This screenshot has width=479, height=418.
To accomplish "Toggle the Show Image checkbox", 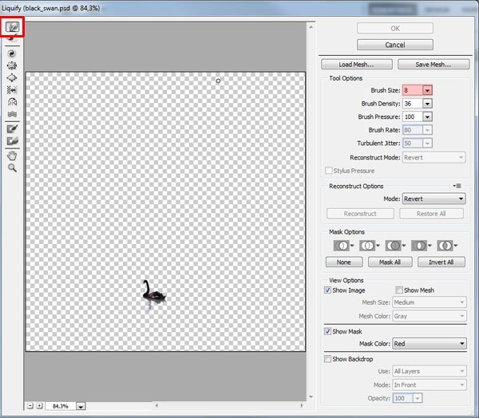I will [327, 290].
